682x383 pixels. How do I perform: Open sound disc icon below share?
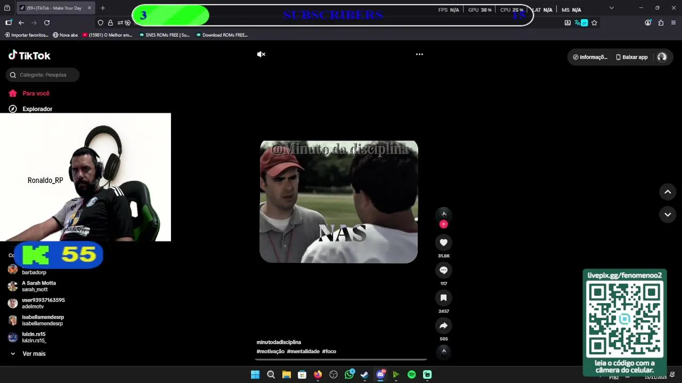tap(444, 352)
